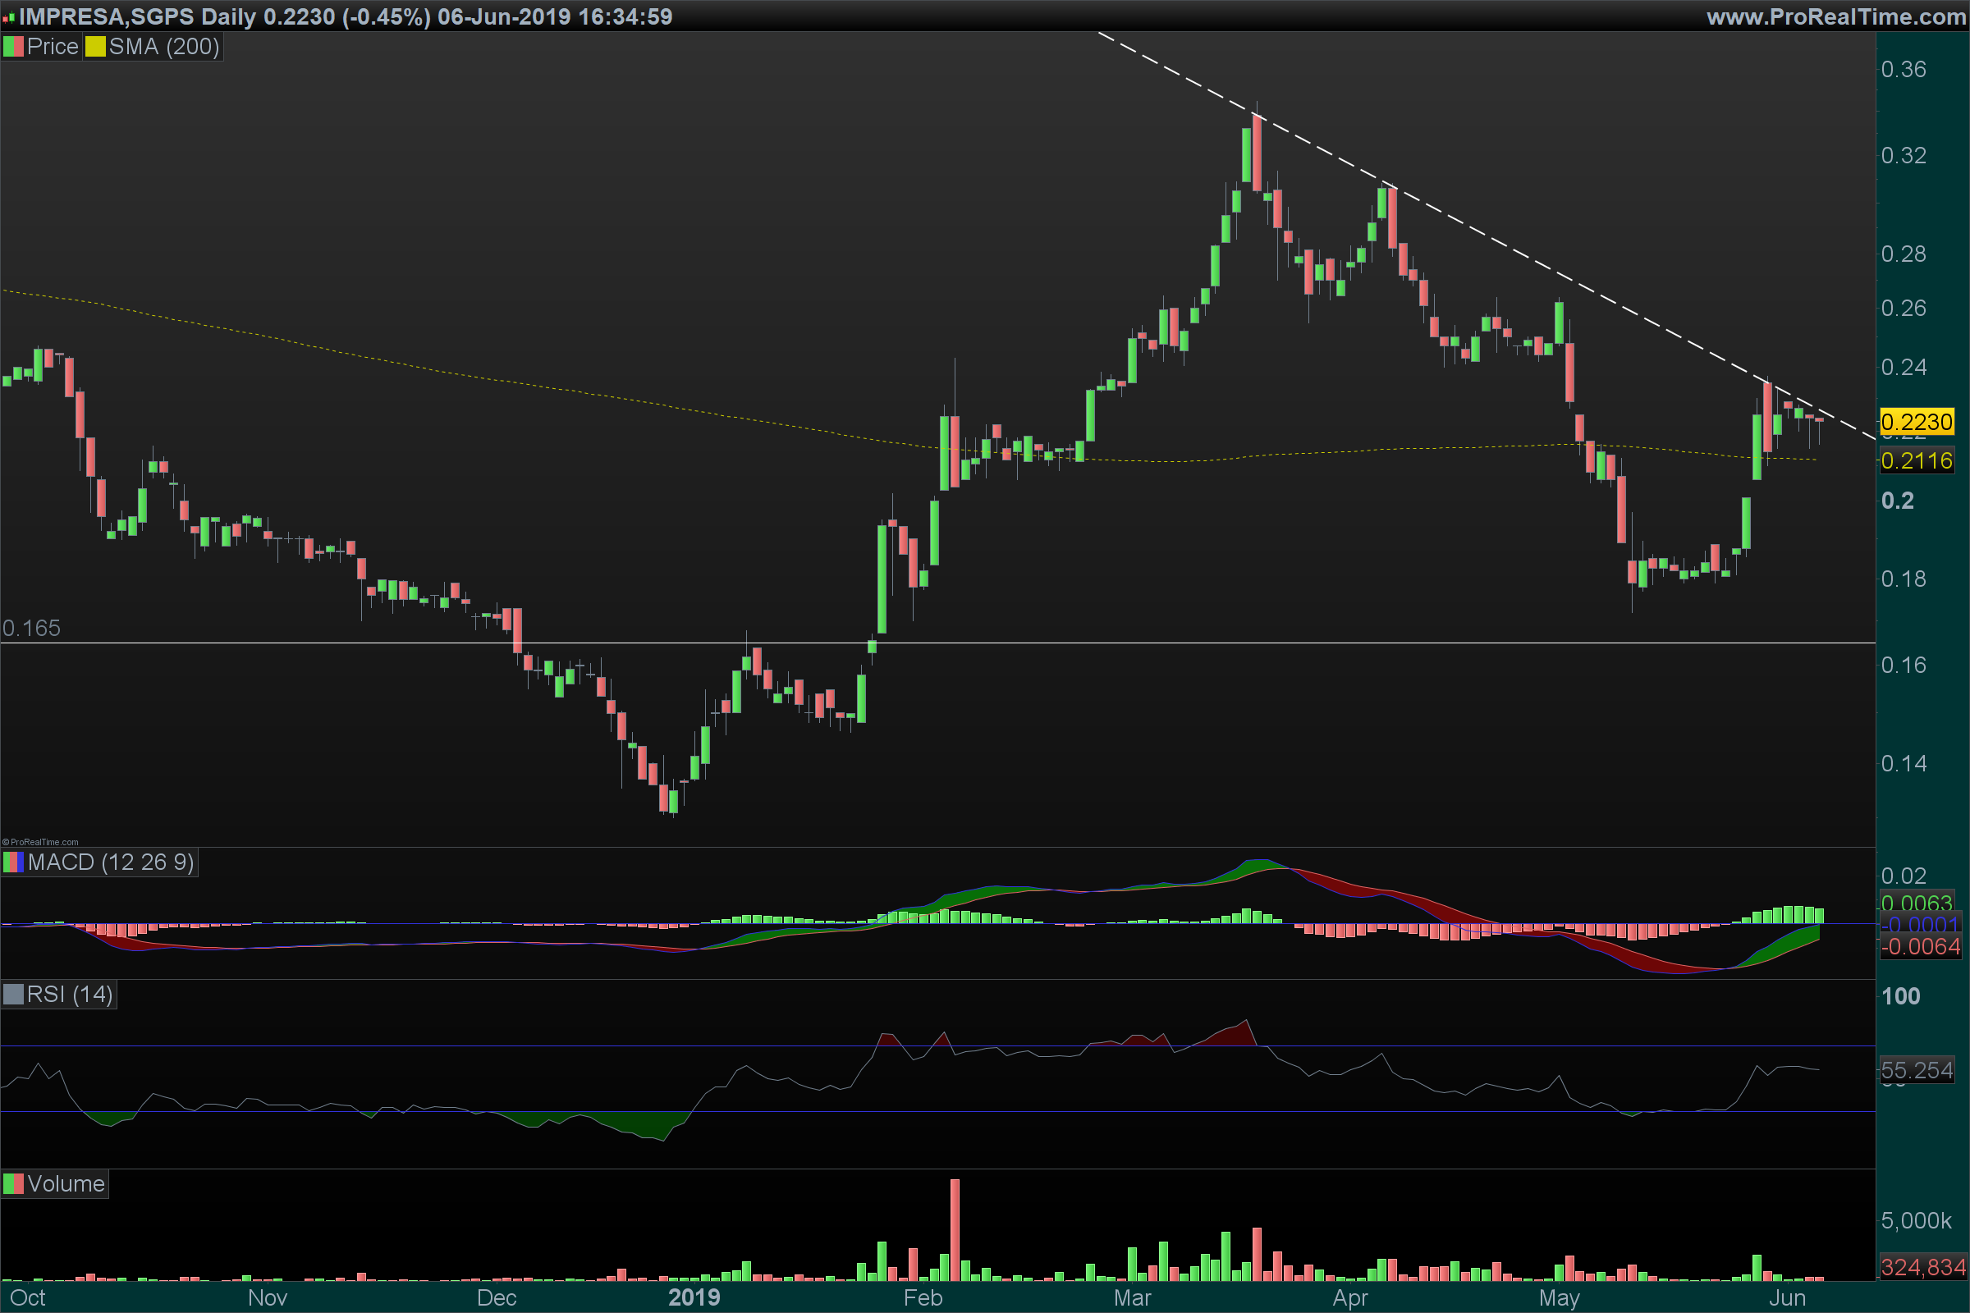Viewport: 1970px width, 1313px height.
Task: Click the MACD indicator color icon
Action: (x=13, y=862)
